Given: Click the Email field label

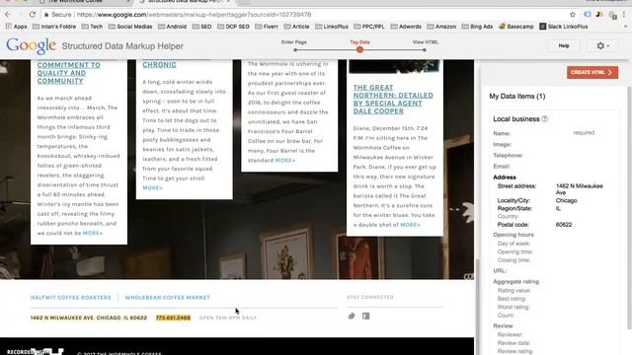Looking at the screenshot, I should [x=502, y=167].
